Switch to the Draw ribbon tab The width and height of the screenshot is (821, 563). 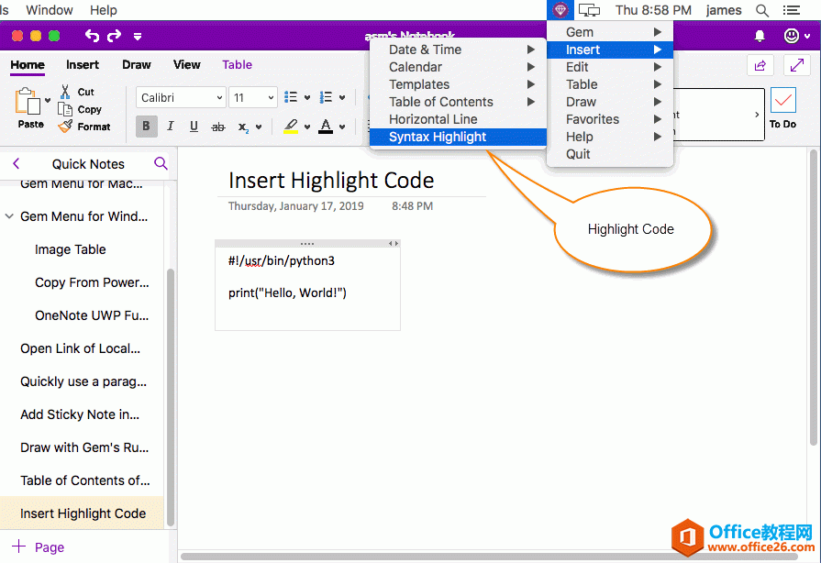click(x=137, y=65)
